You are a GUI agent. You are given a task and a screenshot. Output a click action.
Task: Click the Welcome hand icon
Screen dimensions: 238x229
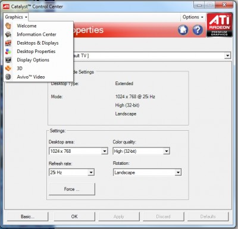[x=8, y=26]
